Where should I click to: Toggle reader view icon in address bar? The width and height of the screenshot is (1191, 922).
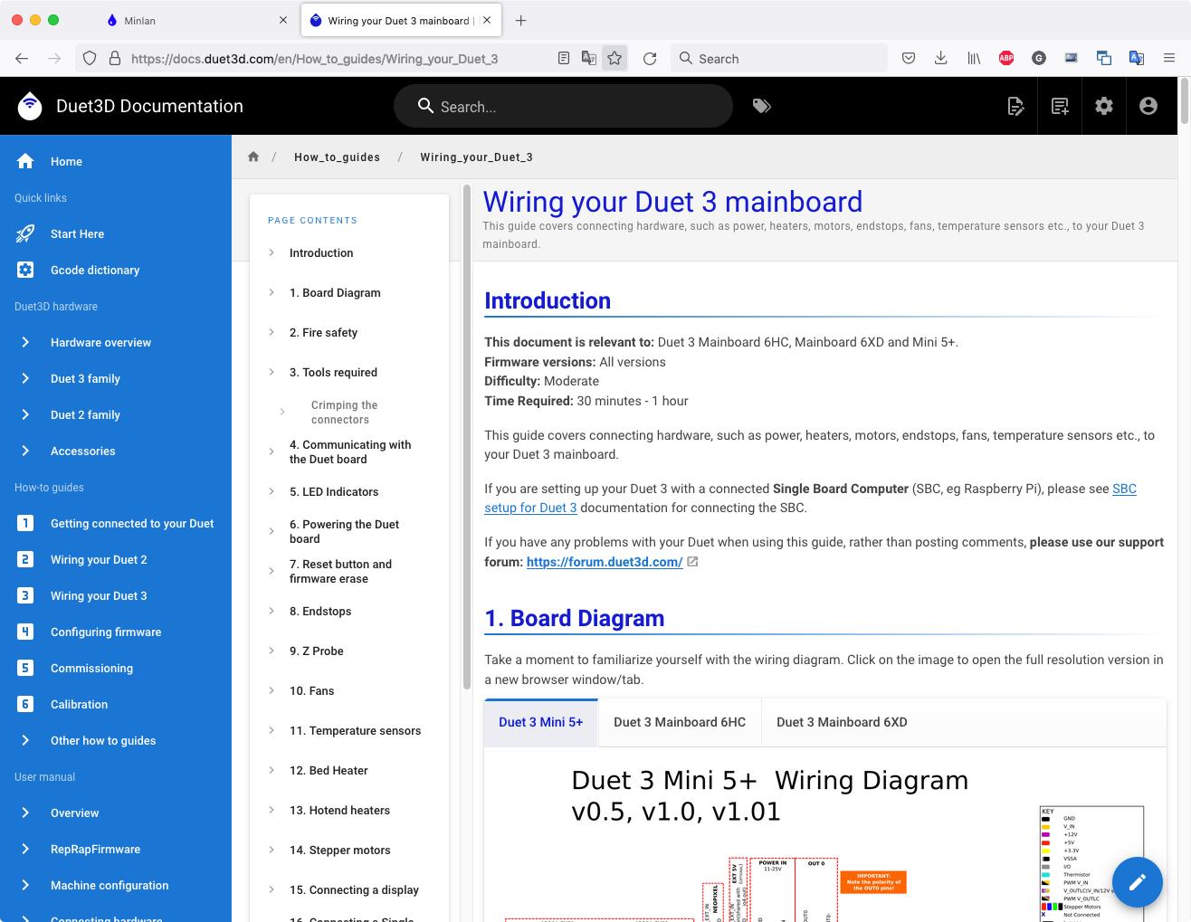(564, 58)
